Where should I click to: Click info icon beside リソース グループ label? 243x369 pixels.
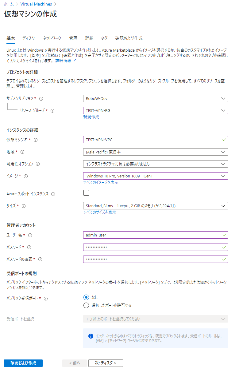(52, 111)
